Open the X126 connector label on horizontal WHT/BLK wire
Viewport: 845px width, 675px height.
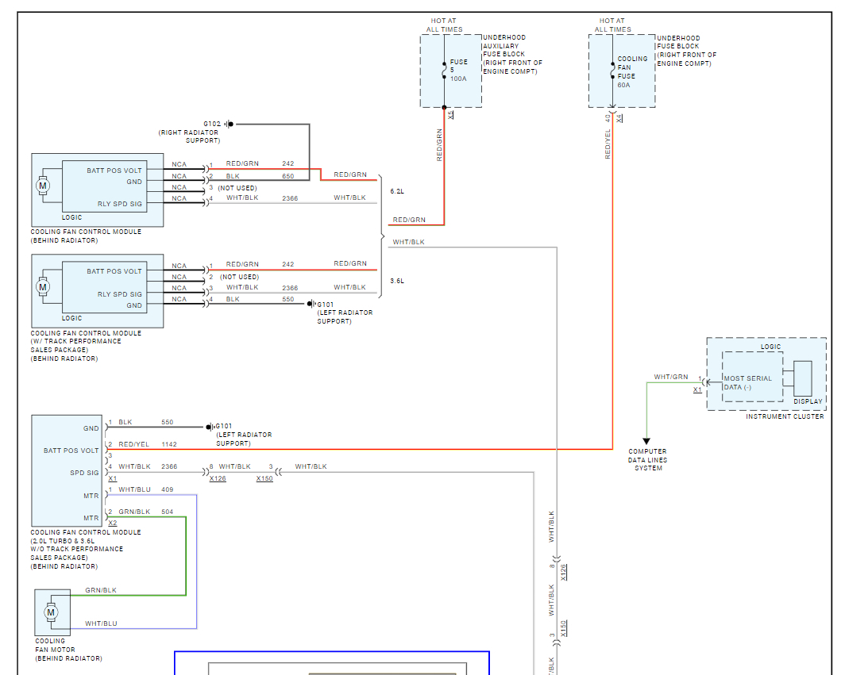click(218, 478)
